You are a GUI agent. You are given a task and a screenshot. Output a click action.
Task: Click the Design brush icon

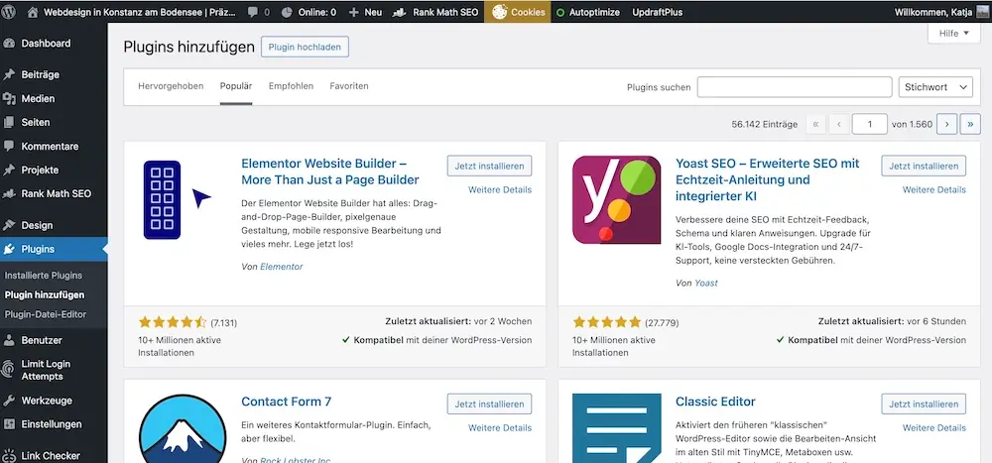point(9,225)
